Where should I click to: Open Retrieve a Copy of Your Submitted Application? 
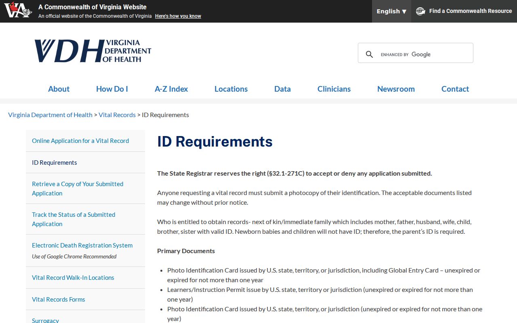click(x=78, y=189)
